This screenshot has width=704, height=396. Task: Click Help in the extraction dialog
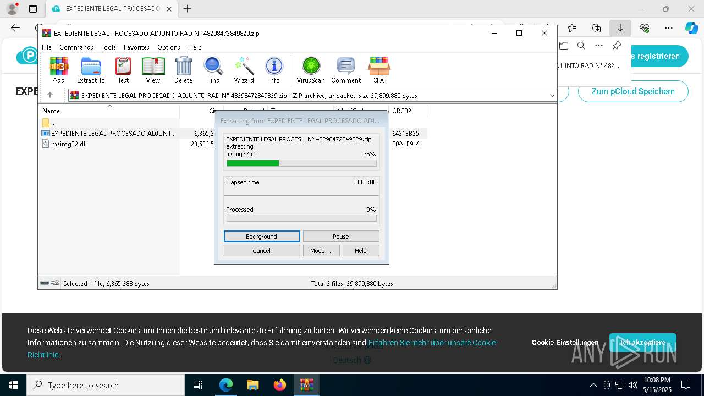pos(361,251)
